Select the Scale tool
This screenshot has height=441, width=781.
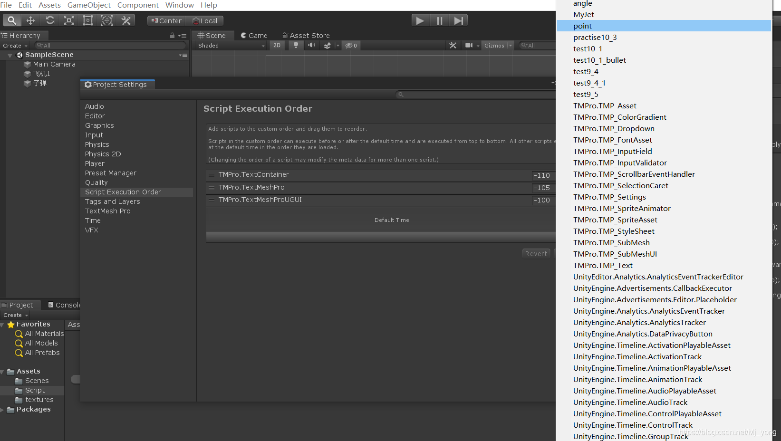tap(69, 20)
